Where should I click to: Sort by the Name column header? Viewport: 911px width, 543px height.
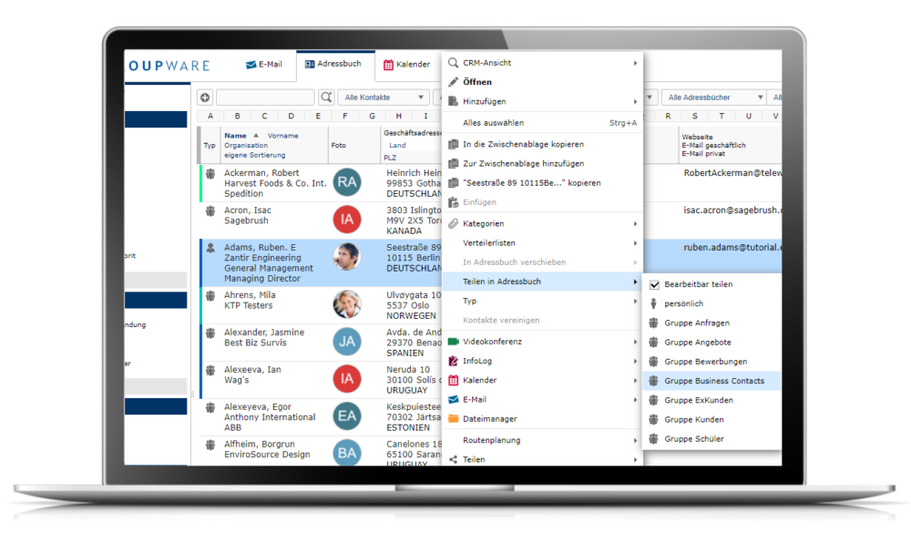[x=235, y=136]
